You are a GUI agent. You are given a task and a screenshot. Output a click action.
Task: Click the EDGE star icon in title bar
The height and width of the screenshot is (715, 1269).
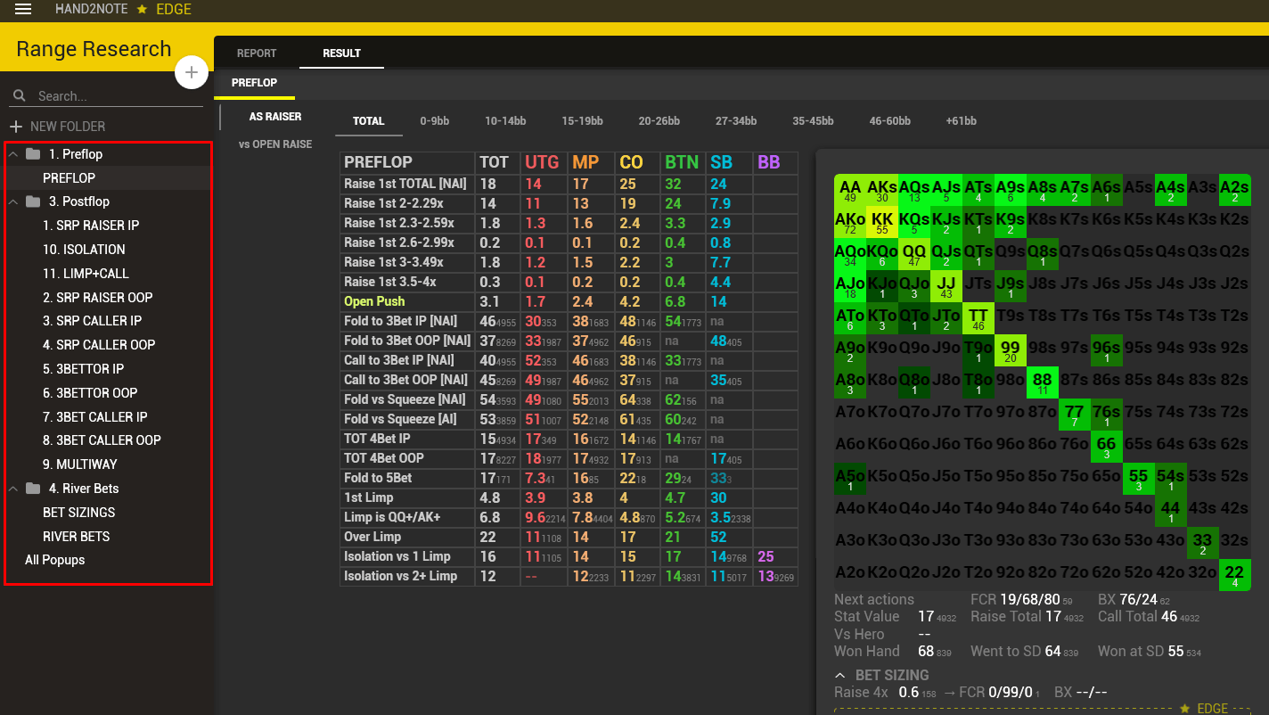coord(142,9)
